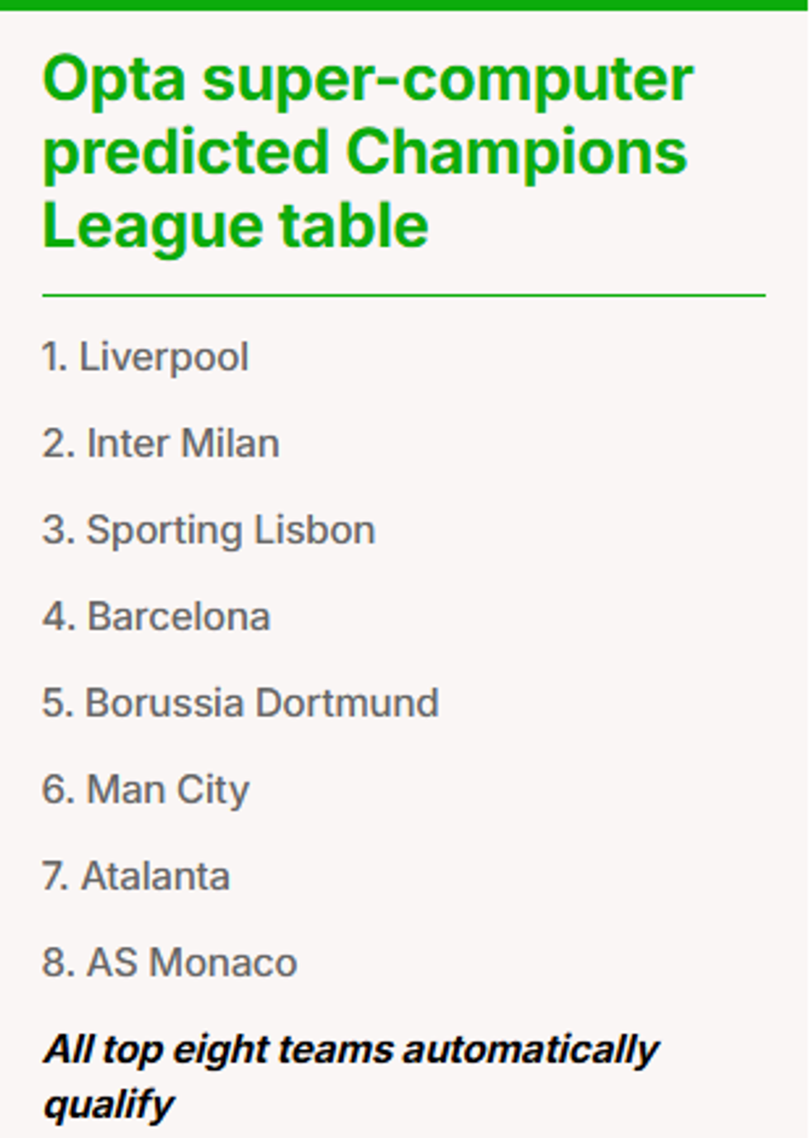
Task: Choose '5. Borussia Dortmund' in the table
Action: [241, 703]
